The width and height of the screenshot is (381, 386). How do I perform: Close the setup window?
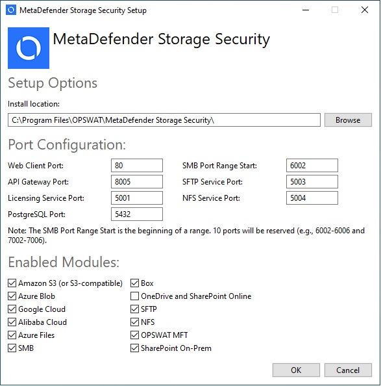coord(365,10)
